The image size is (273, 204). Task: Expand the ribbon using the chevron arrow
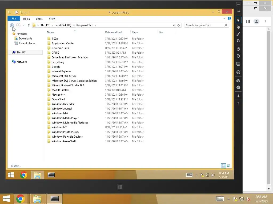tap(224, 18)
